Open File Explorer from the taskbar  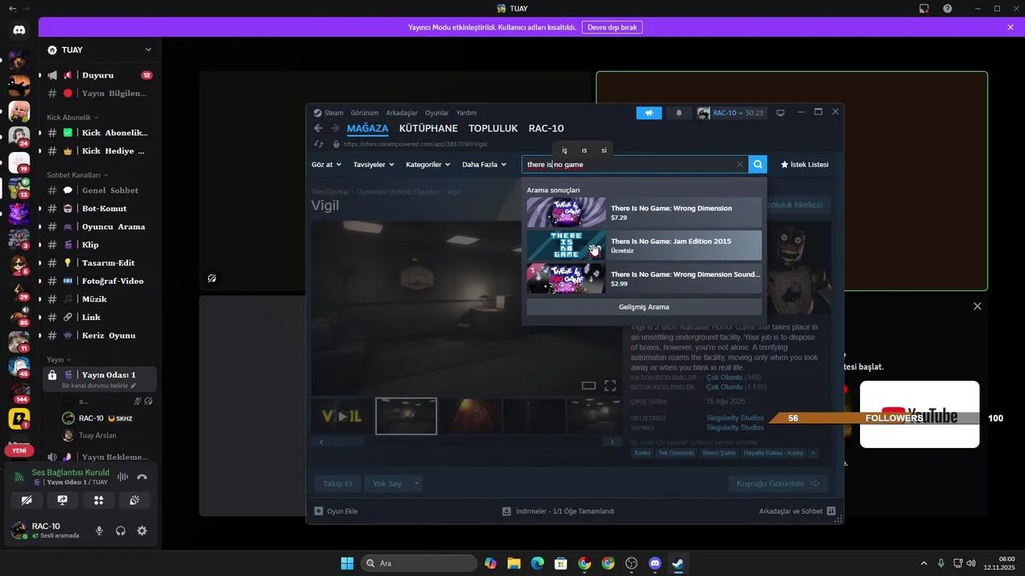coord(513,563)
